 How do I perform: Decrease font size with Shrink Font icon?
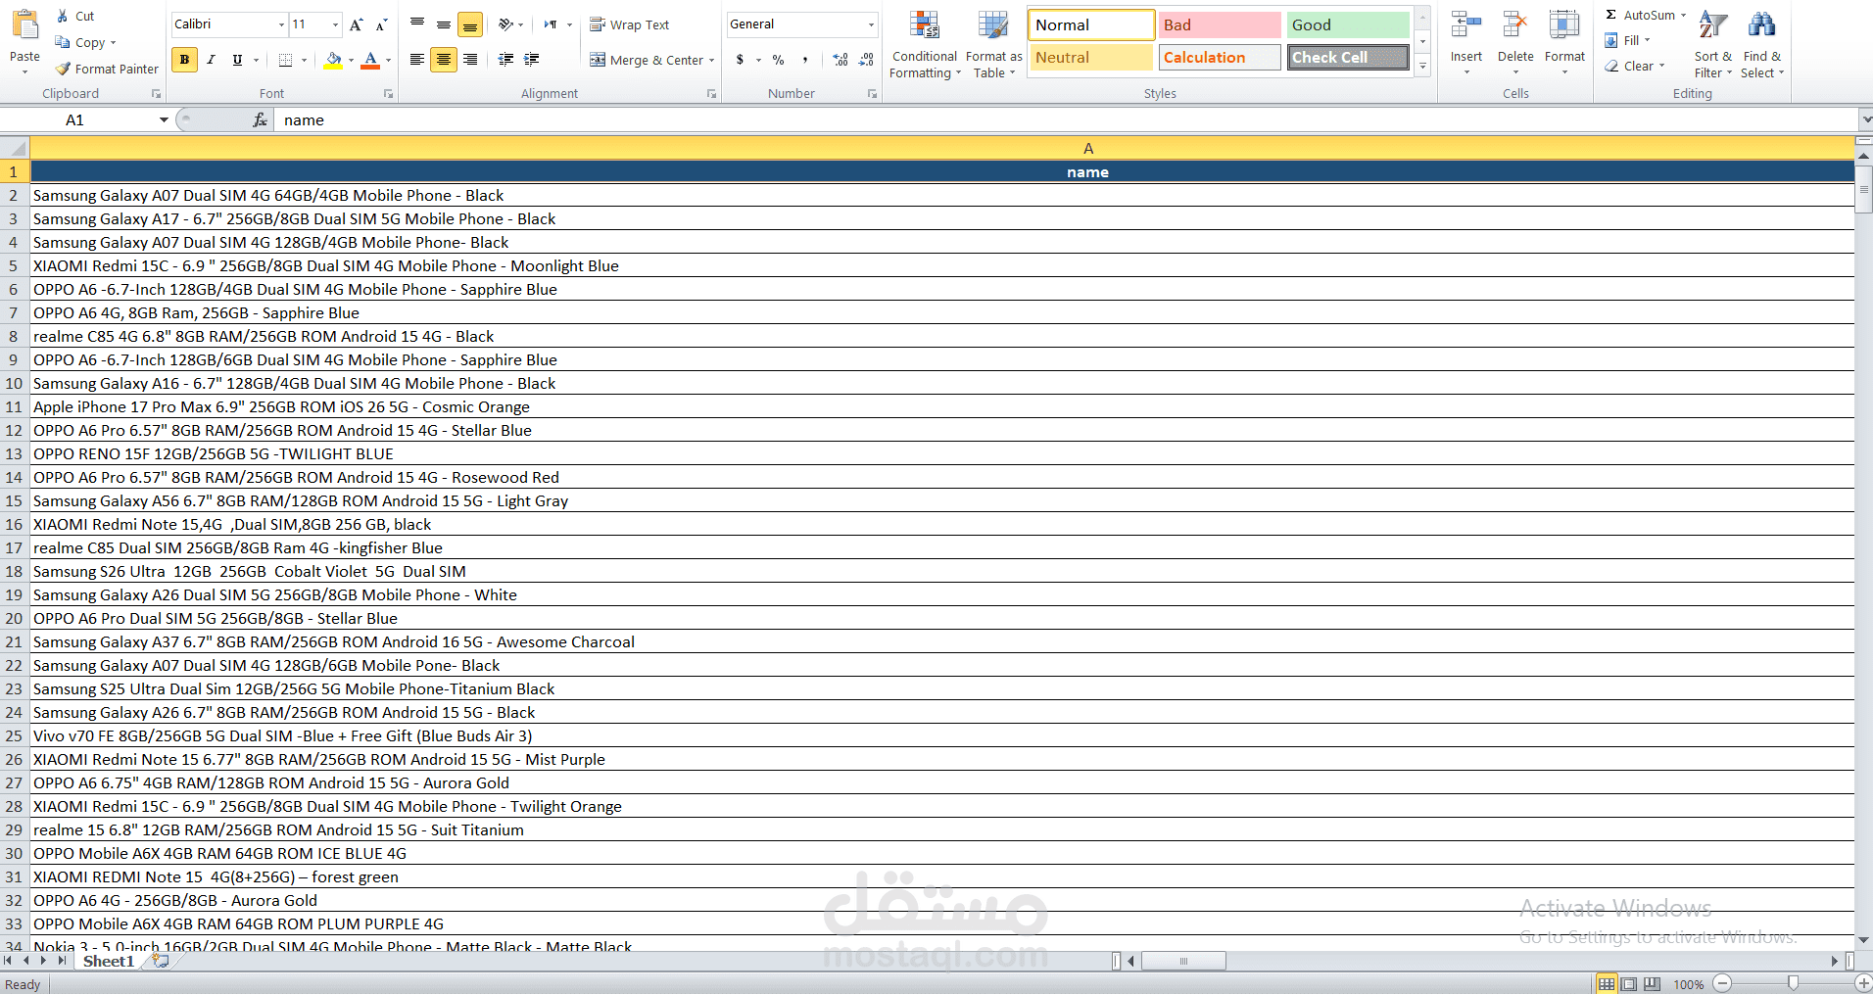(x=382, y=24)
